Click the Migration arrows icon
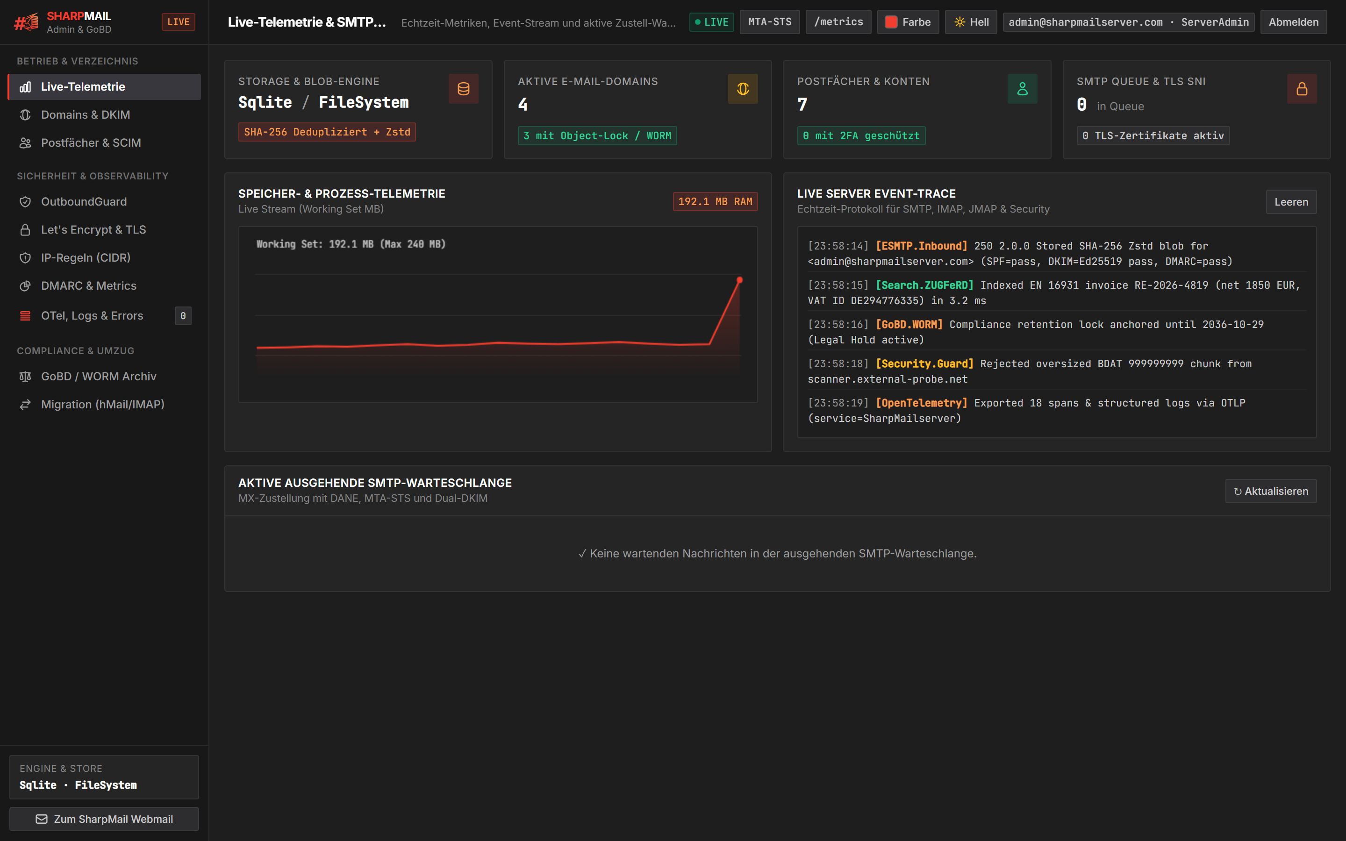Image resolution: width=1346 pixels, height=841 pixels. [x=25, y=404]
